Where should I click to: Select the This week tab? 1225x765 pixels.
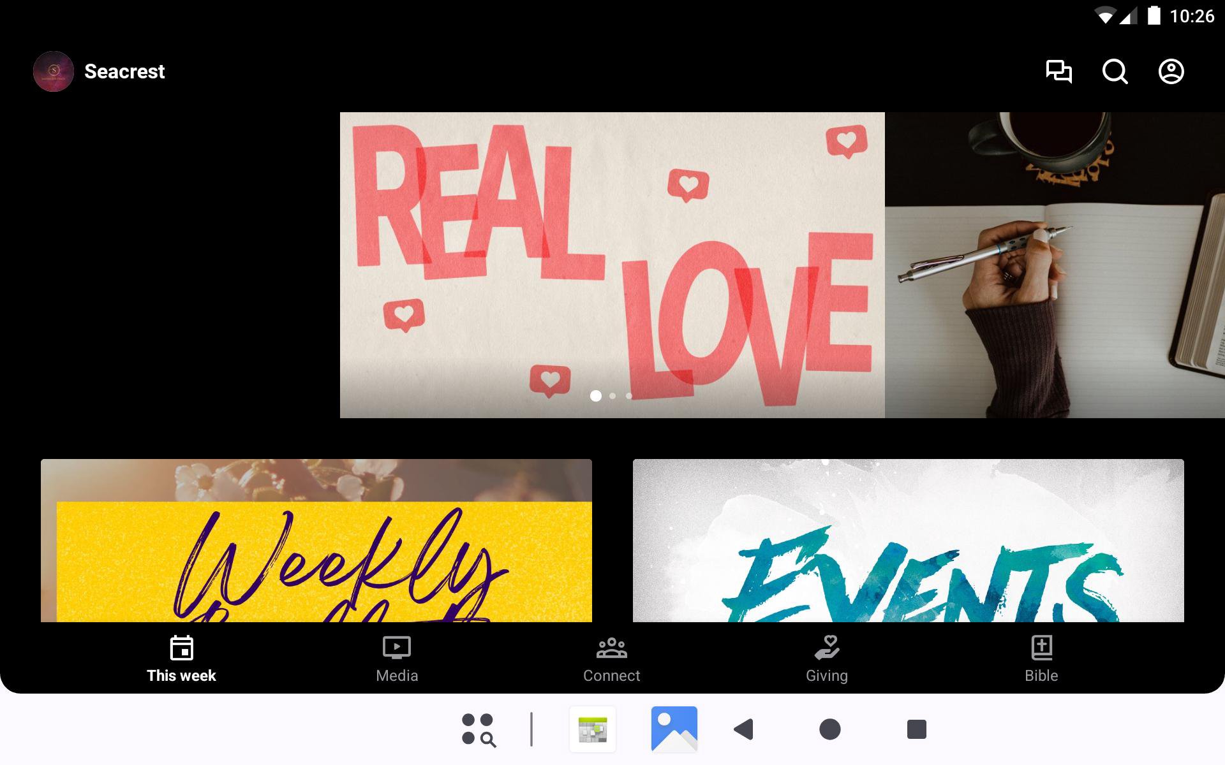coord(181,660)
